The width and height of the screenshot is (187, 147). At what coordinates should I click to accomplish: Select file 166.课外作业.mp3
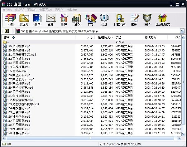19,117
